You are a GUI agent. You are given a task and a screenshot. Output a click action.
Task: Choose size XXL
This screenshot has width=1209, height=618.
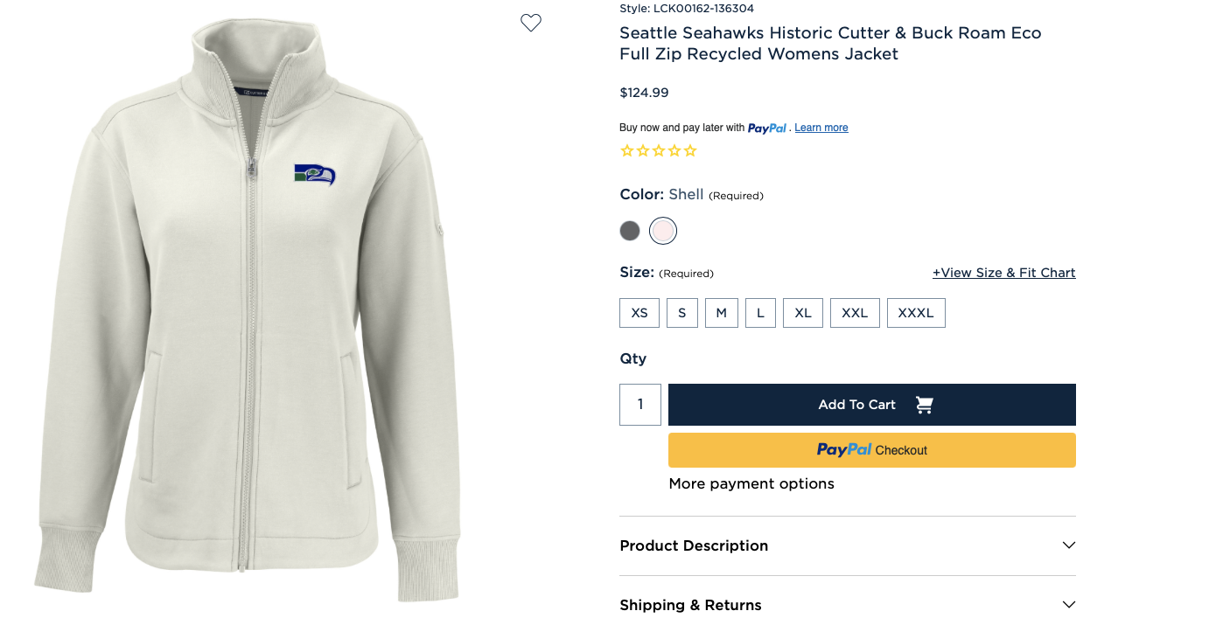coord(855,313)
